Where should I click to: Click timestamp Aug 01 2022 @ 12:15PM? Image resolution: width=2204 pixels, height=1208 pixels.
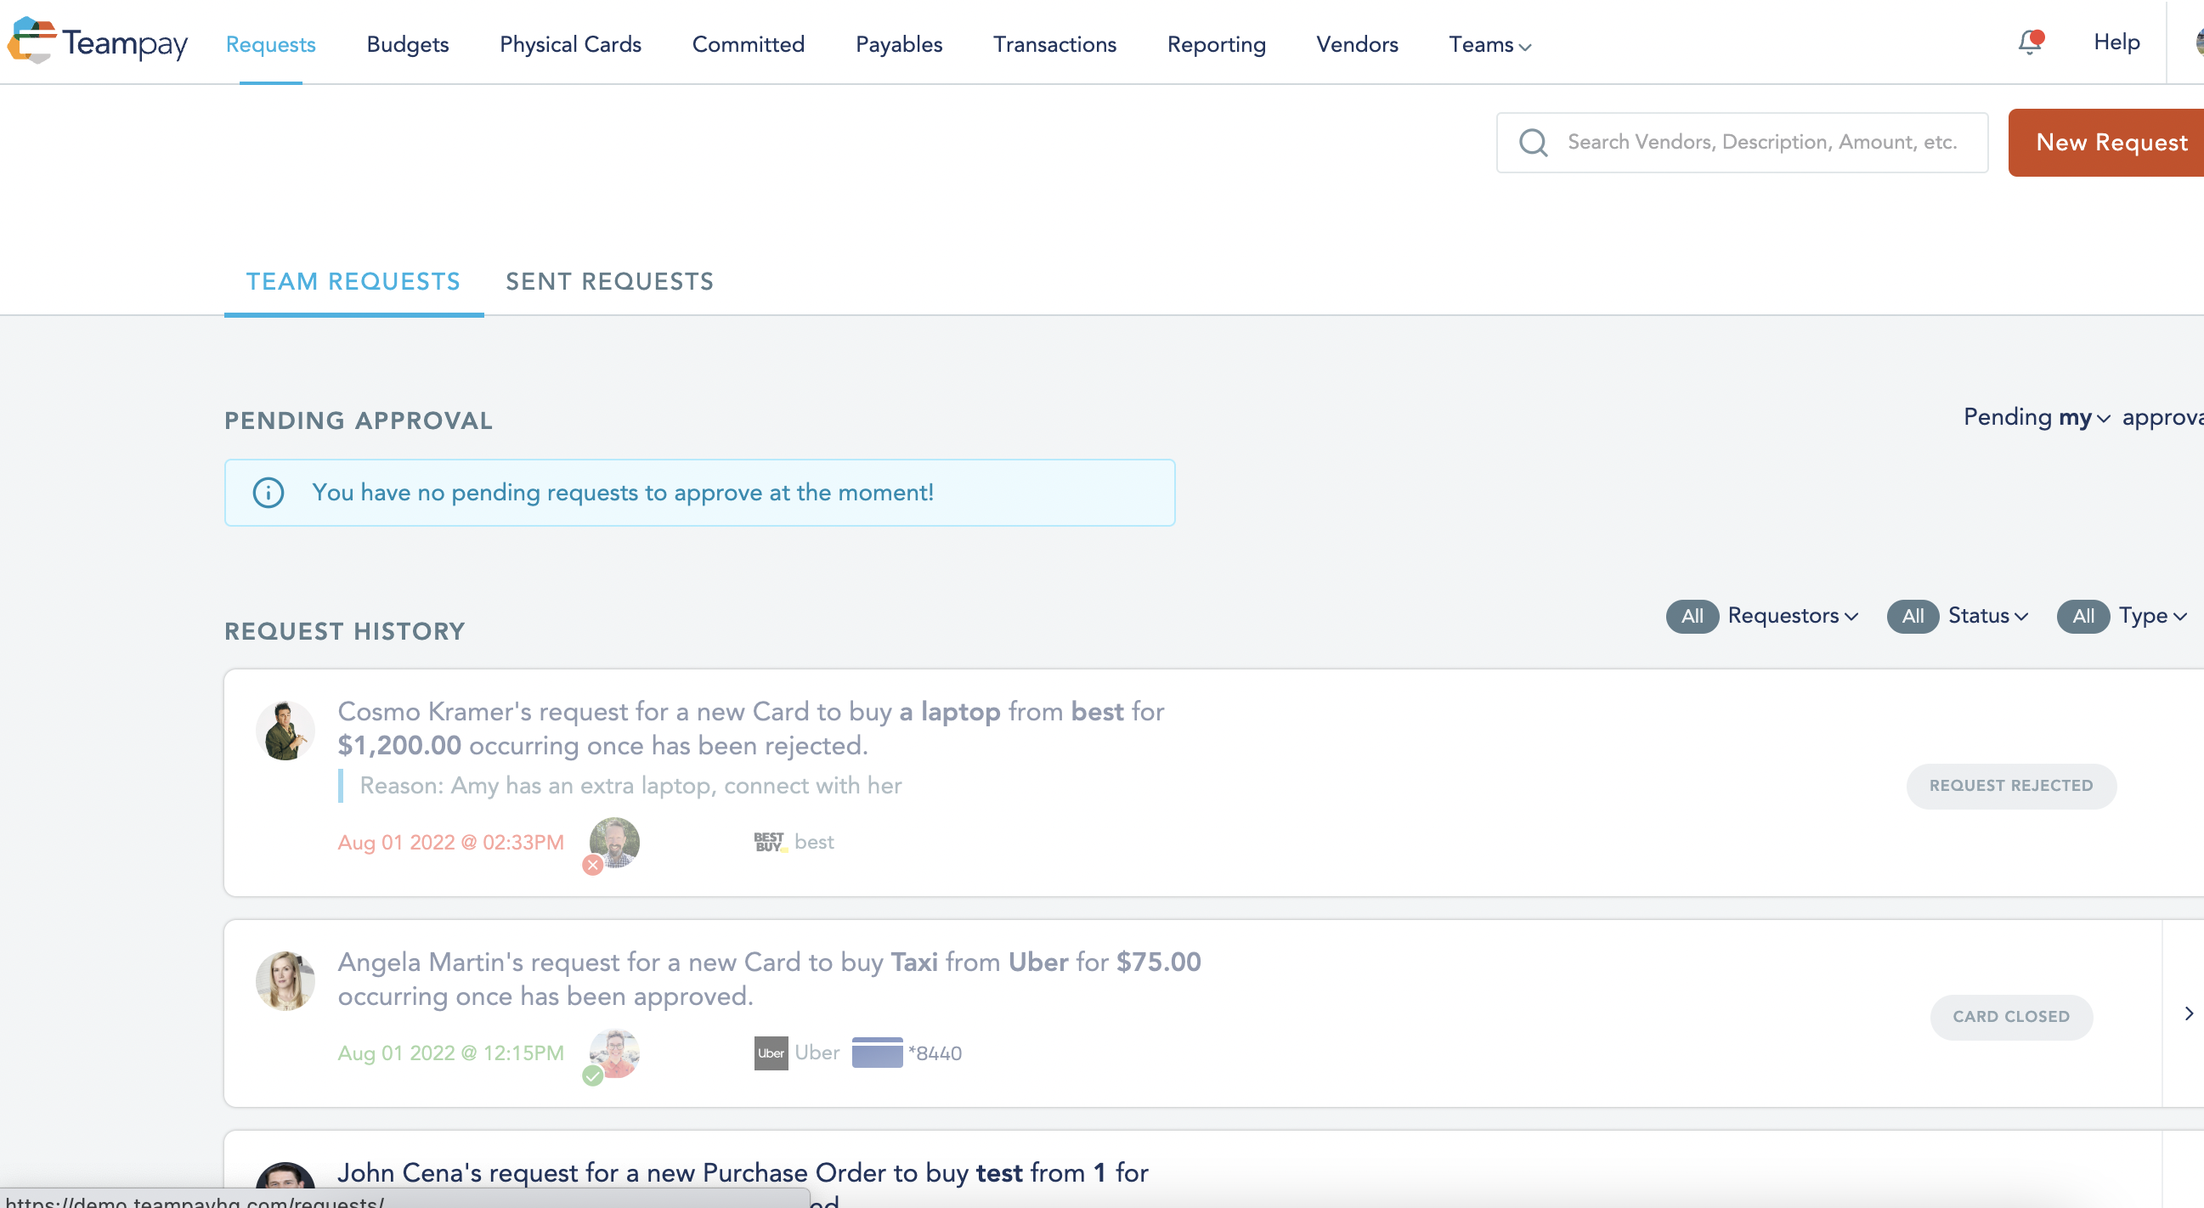(x=451, y=1053)
